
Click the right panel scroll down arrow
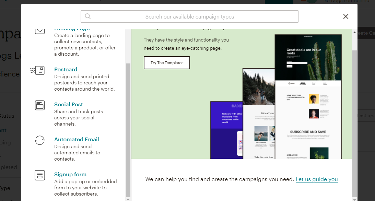point(354,199)
